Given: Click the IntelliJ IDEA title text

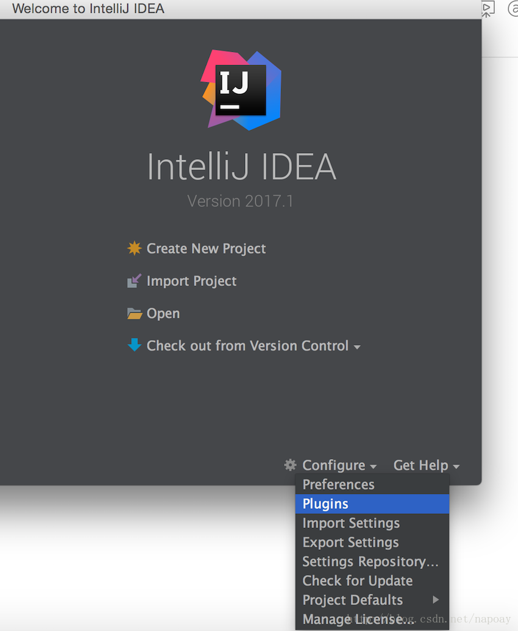Looking at the screenshot, I should pyautogui.click(x=241, y=166).
